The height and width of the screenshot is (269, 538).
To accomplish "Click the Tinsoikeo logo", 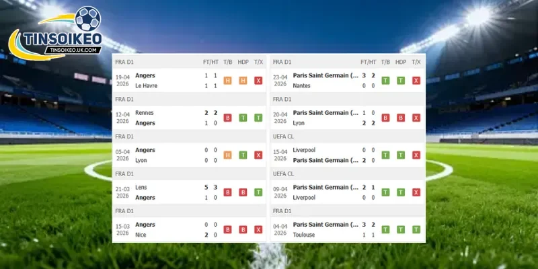I will 55,33.
